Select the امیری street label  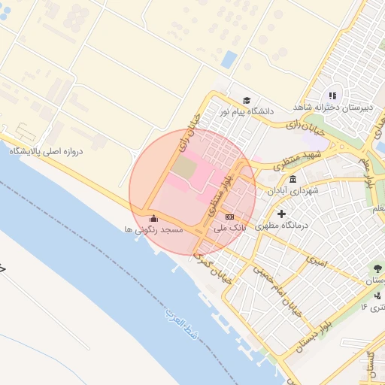point(317,262)
